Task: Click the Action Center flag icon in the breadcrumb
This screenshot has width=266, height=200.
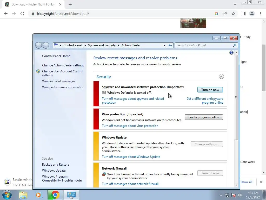Action: pos(56,45)
